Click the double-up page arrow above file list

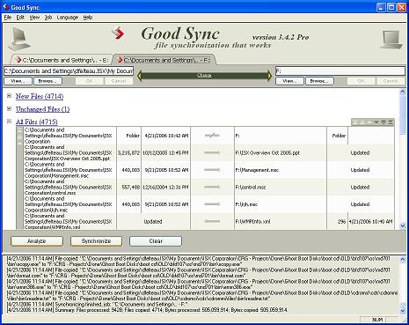point(362,122)
